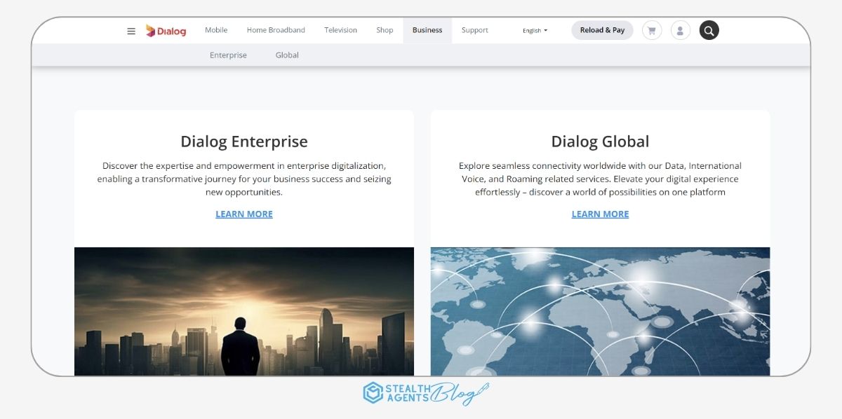Viewport: 842px width, 419px height.
Task: Switch to the Global sub-navigation item
Action: [286, 55]
